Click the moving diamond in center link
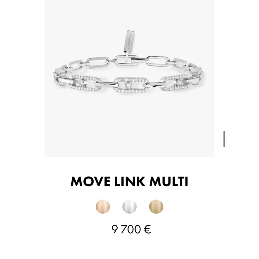Viewport: 259px width, 259px height. click(128, 85)
